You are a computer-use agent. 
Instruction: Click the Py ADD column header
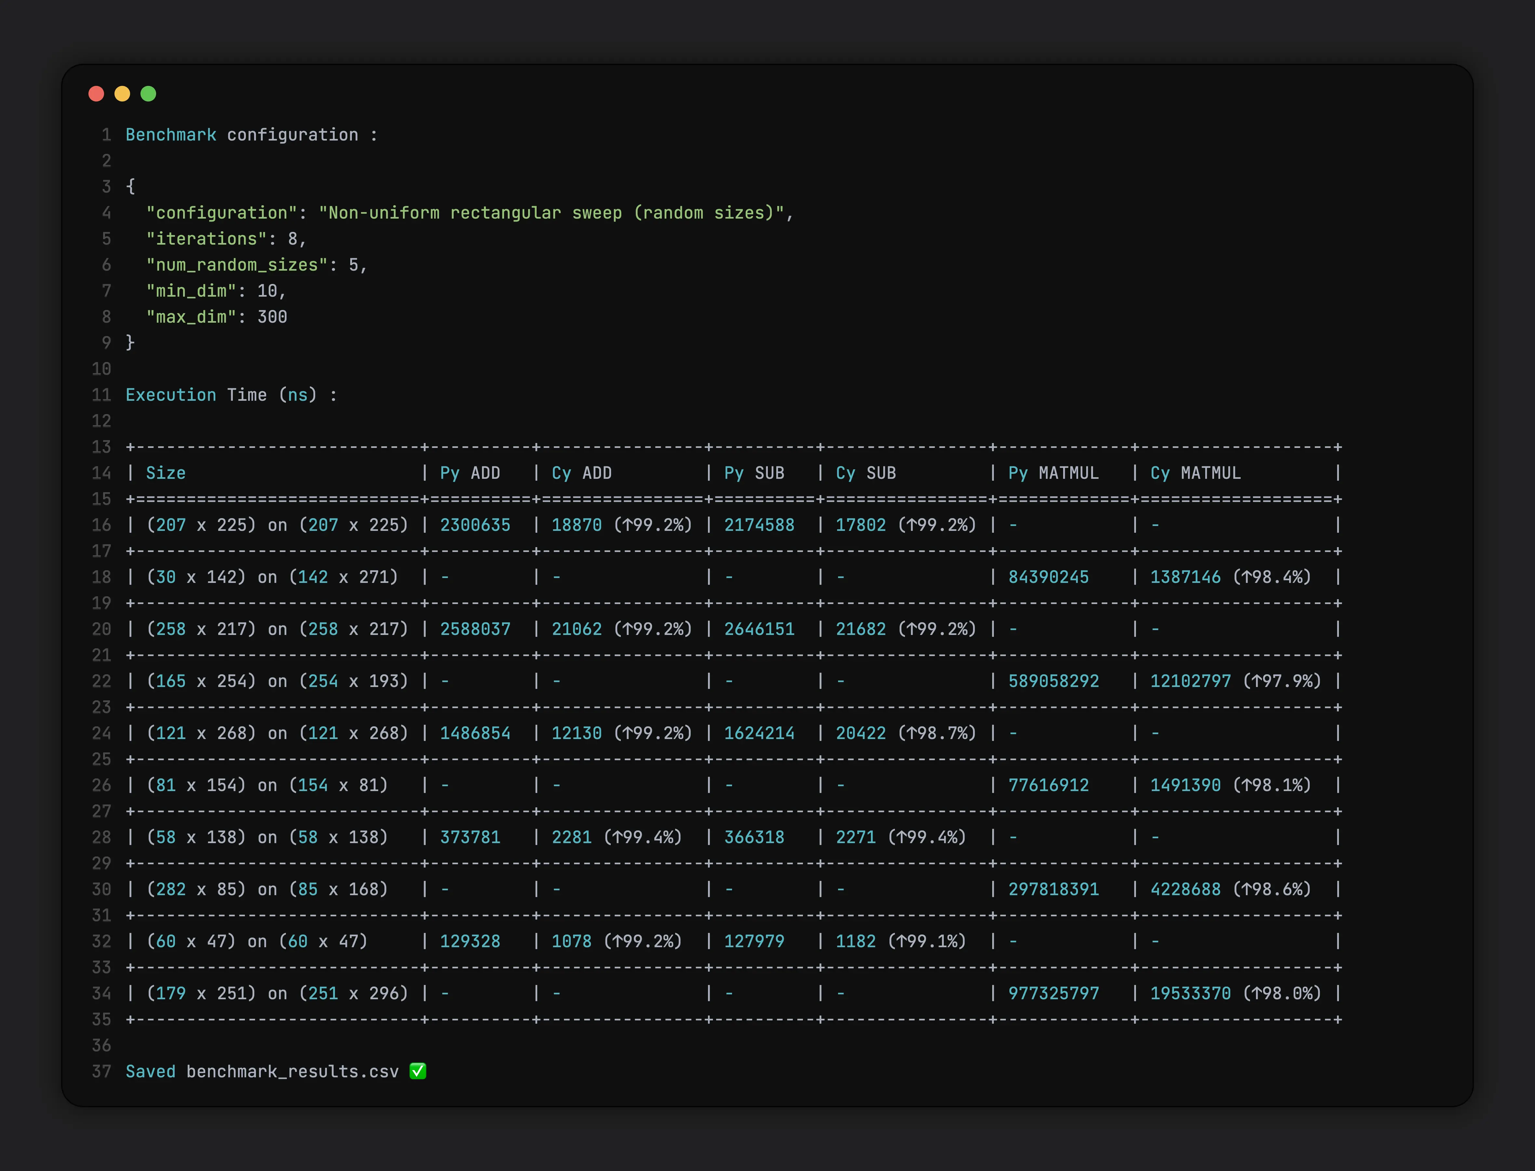coord(470,473)
